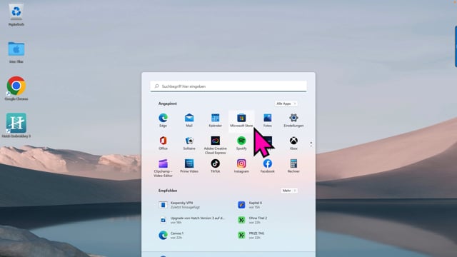Start Adobe Creative Cloud Express
Image resolution: width=457 pixels, height=257 pixels.
215,145
